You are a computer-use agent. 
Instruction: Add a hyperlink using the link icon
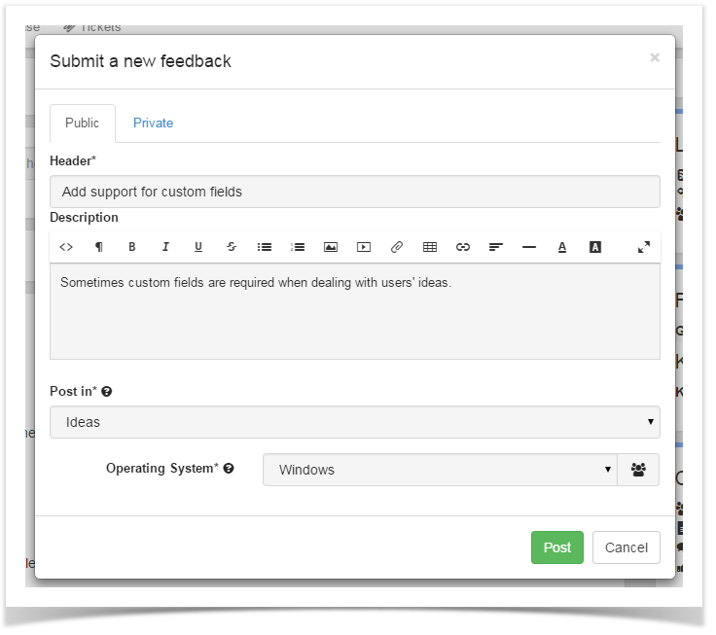(x=462, y=247)
